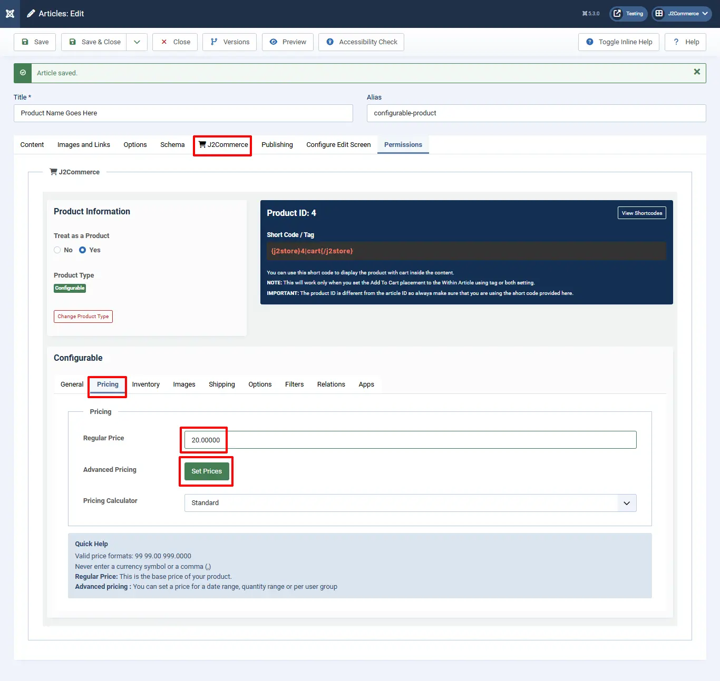Switch to the Content tab
This screenshot has width=720, height=681.
pyautogui.click(x=32, y=145)
